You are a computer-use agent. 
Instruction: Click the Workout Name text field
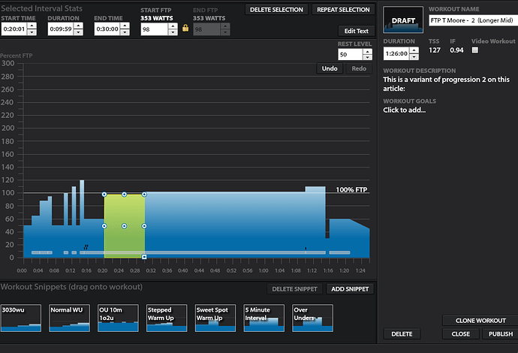pos(473,20)
